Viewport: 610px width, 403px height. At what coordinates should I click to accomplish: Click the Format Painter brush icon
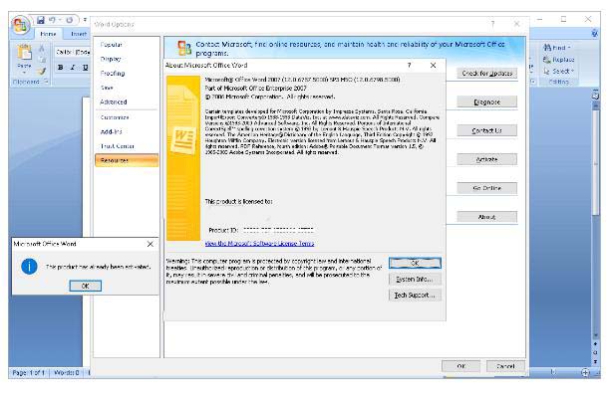coord(42,71)
